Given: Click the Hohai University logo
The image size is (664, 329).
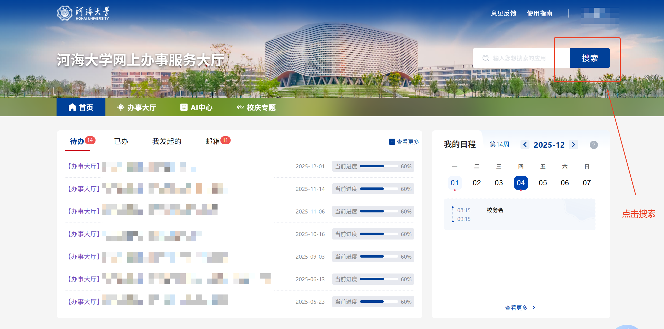Looking at the screenshot, I should tap(65, 13).
